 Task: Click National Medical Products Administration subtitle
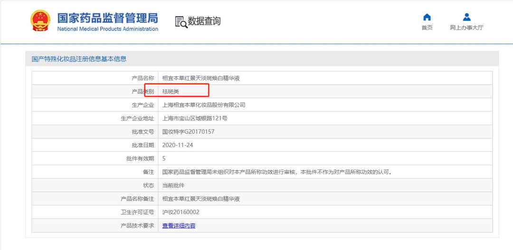pyautogui.click(x=108, y=29)
